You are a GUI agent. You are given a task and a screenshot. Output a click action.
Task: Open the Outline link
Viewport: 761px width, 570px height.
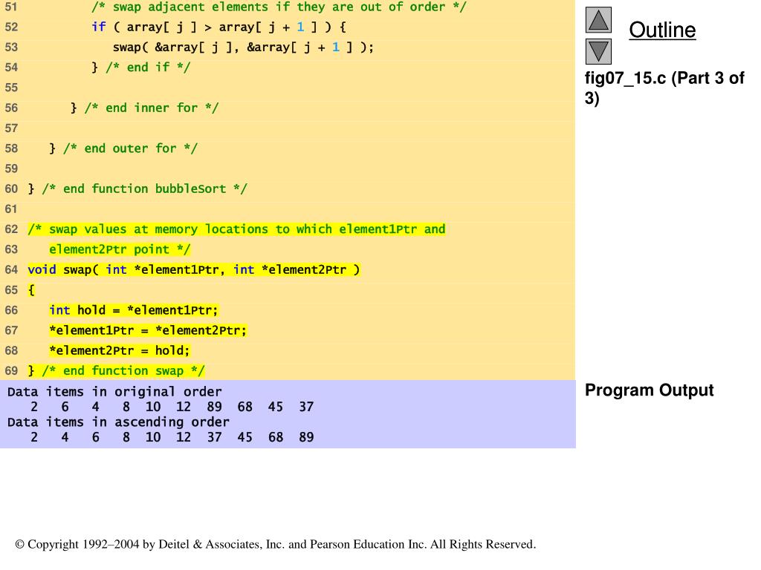coord(662,30)
